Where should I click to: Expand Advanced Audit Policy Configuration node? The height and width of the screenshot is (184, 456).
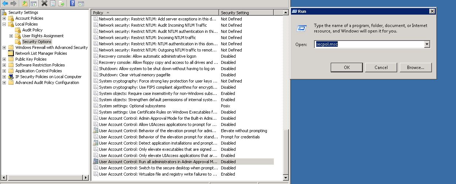(4, 83)
